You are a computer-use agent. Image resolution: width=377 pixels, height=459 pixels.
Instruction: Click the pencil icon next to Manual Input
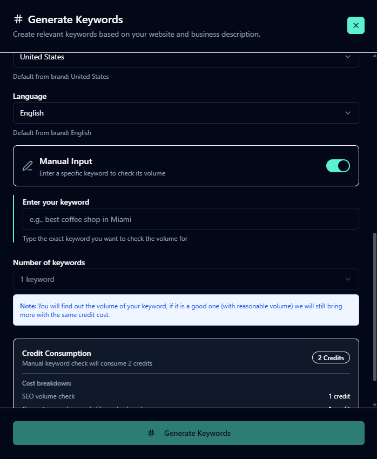point(28,166)
